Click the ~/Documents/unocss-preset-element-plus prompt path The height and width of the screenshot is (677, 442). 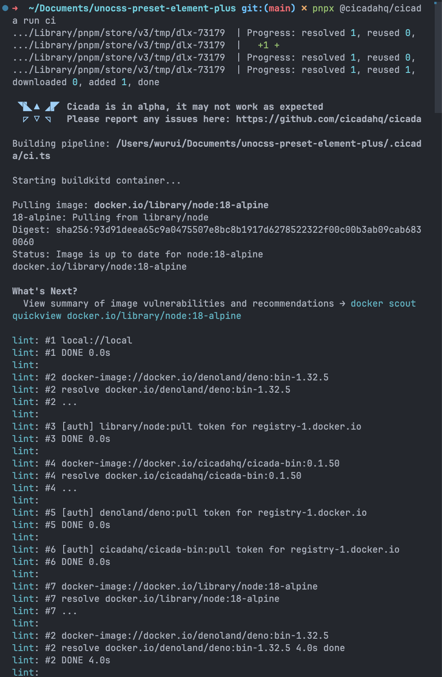point(132,8)
